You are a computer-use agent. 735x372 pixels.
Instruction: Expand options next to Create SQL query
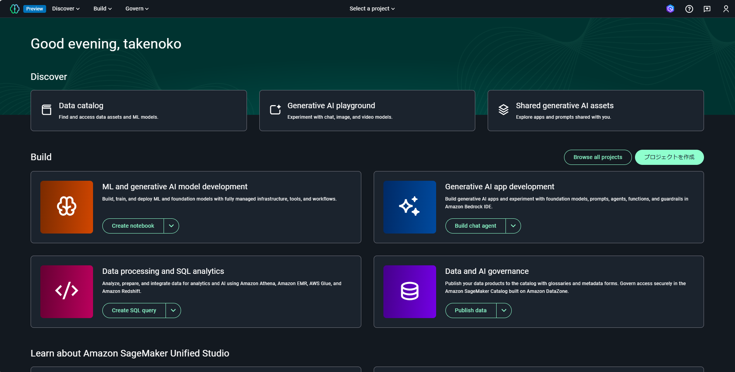[x=173, y=310]
